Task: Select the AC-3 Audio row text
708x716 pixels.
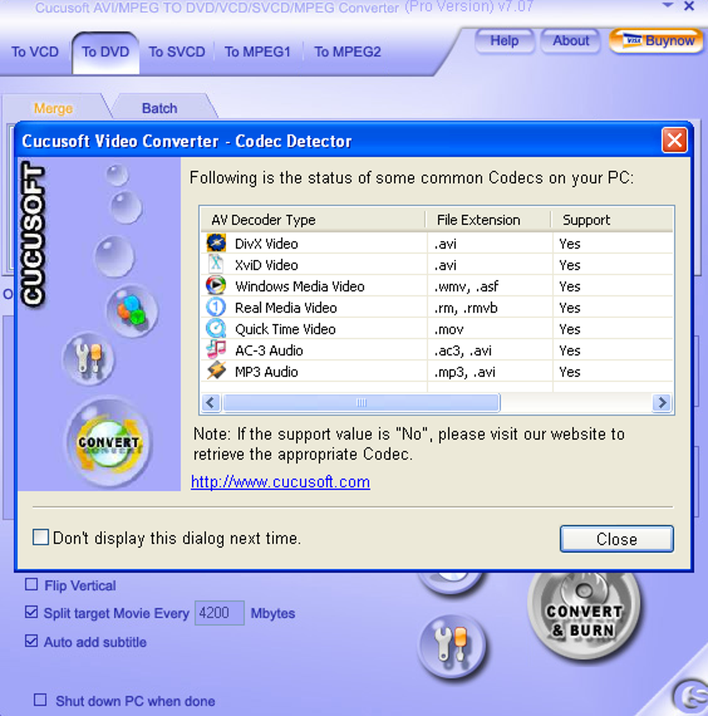Action: [269, 351]
